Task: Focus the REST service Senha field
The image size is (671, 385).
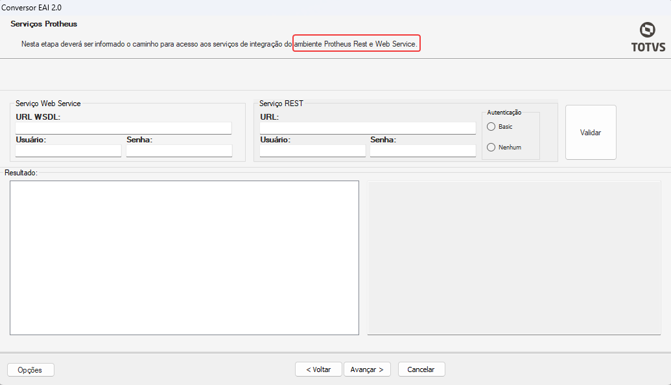Action: pyautogui.click(x=423, y=150)
